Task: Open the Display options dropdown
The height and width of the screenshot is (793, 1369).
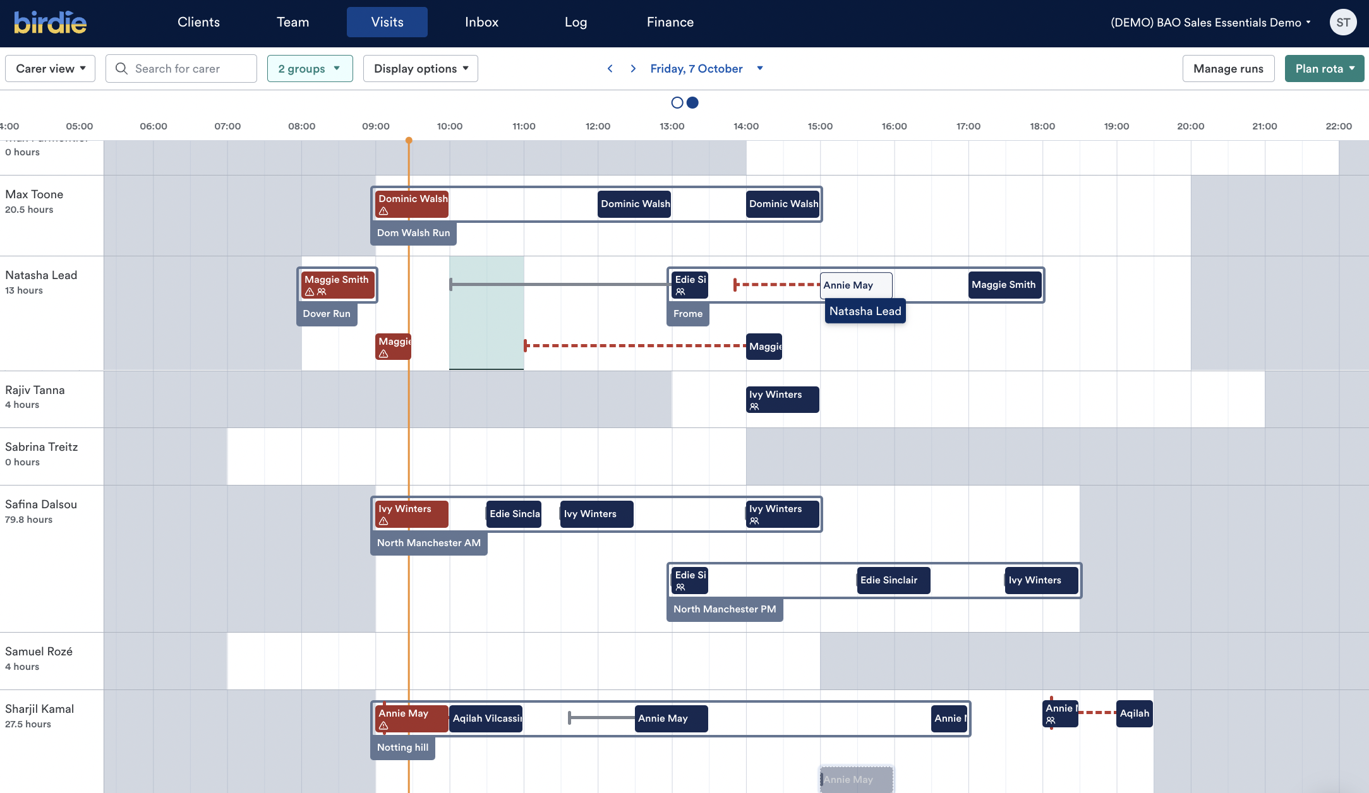Action: tap(420, 68)
